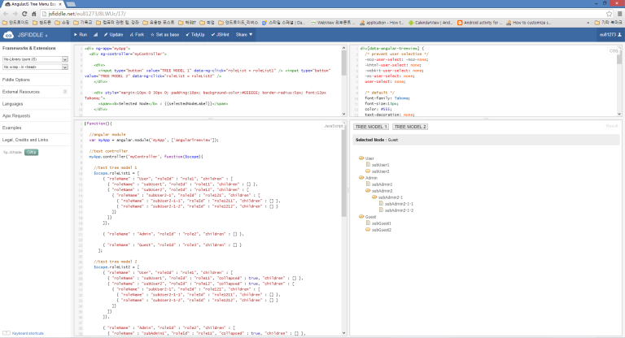Image resolution: width=625 pixels, height=338 pixels.
Task: Select the subAdmin2-1-1 tree node
Action: click(398, 203)
